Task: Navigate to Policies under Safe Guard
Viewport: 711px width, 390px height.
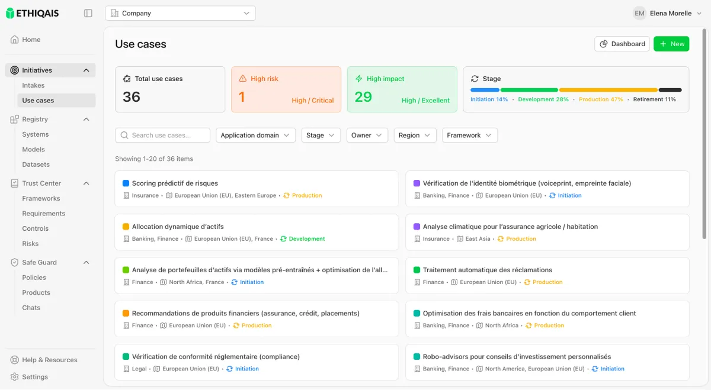Action: coord(34,278)
